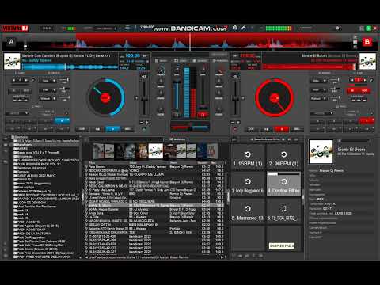380x285 pixels.
Task: Click the VirtualDJ logo
Action: [x=15, y=28]
